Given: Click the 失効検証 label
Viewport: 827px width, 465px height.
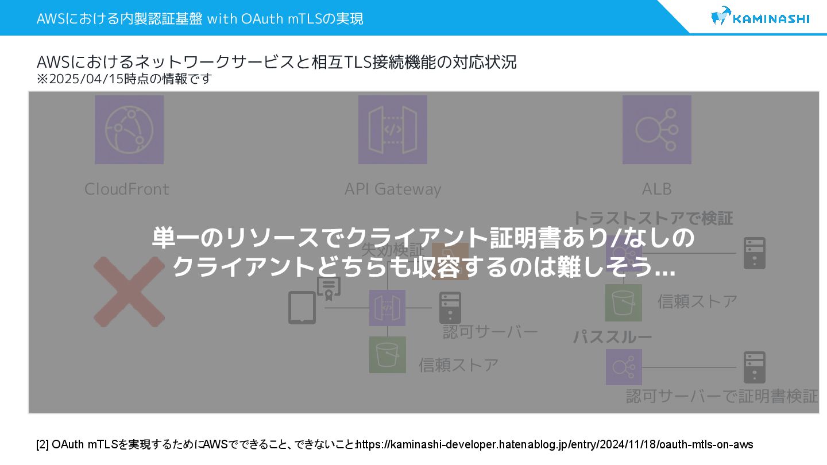Looking at the screenshot, I should click(x=393, y=251).
